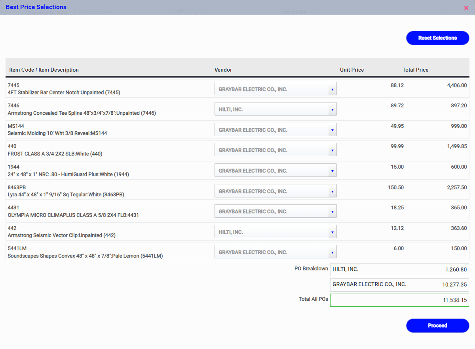Click the Item Code / Item Description header

tap(44, 70)
